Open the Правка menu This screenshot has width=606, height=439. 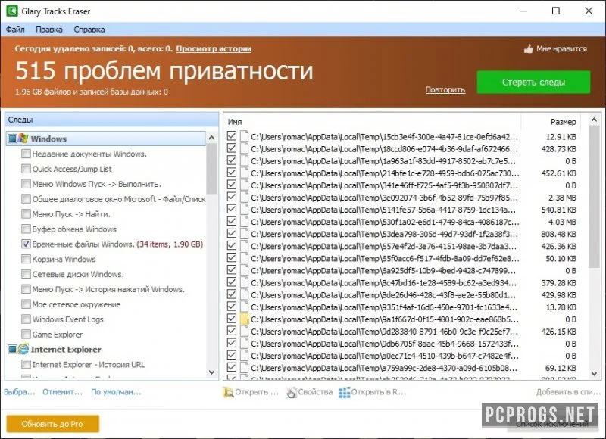click(x=49, y=30)
